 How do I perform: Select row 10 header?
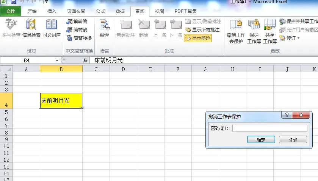(6, 146)
